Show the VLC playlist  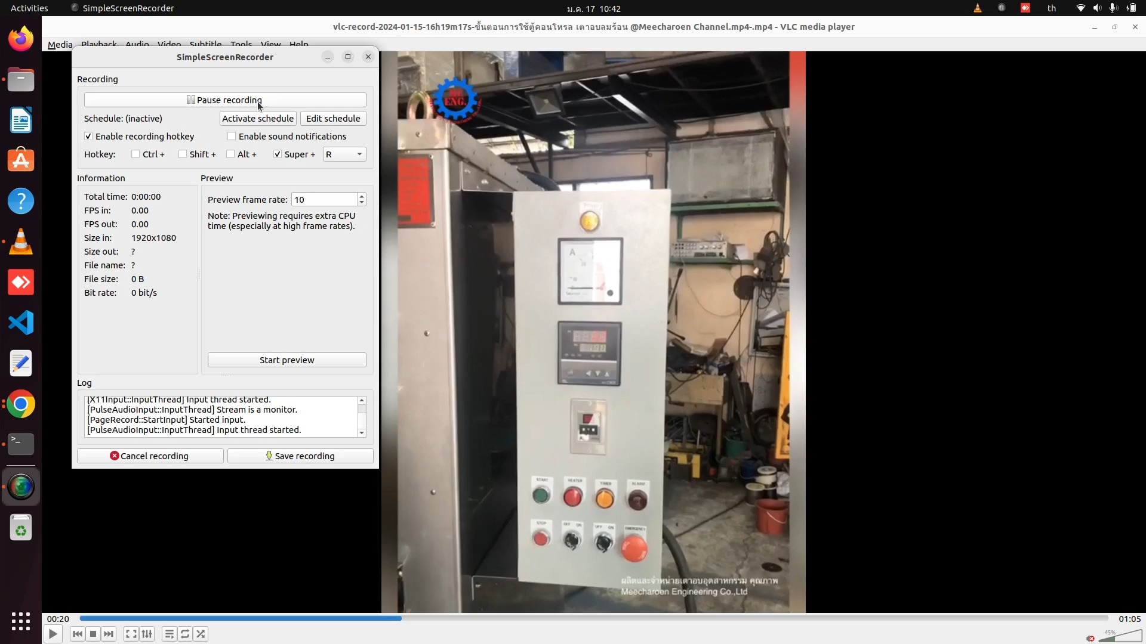[x=169, y=633]
